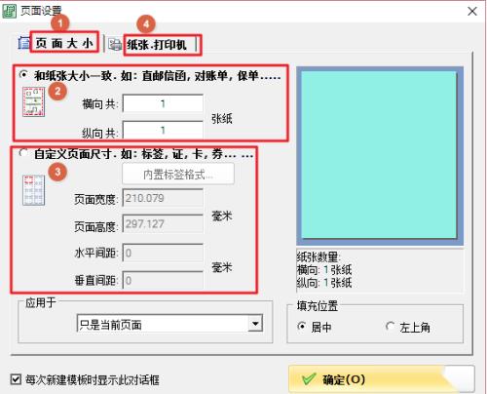Open the 纸张.打印机 tab
Viewport: 487px width, 394px height.
[x=157, y=45]
